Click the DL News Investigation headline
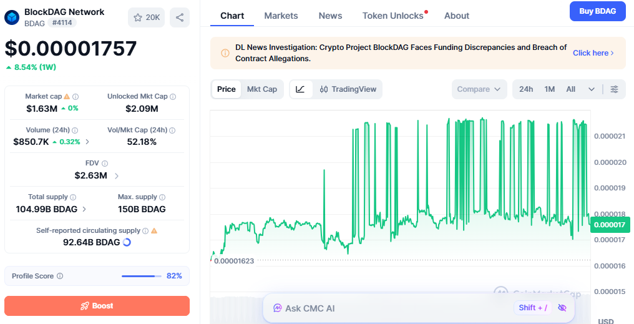Viewport: 634px width, 324px height. (401, 53)
